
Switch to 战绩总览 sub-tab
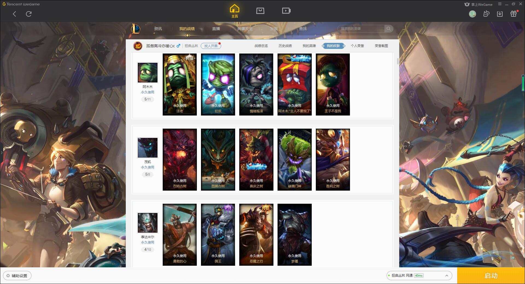pyautogui.click(x=261, y=46)
